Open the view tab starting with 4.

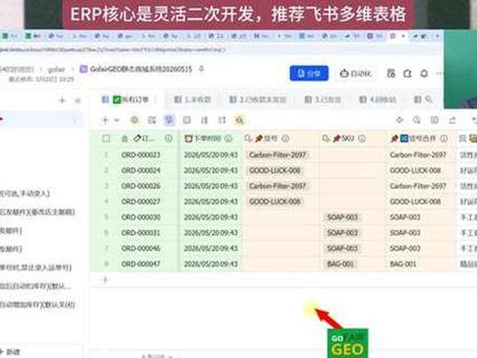click(377, 99)
